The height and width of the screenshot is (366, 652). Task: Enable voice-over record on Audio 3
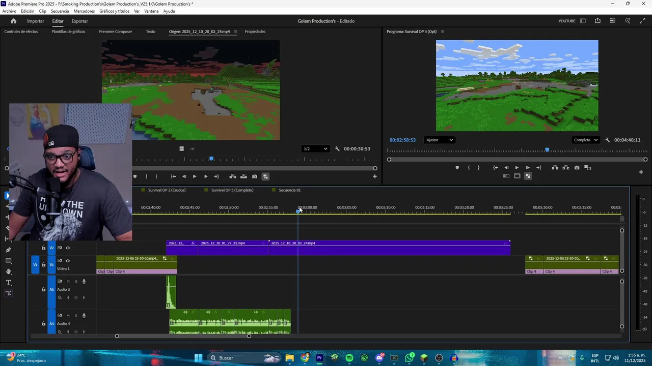point(84,281)
